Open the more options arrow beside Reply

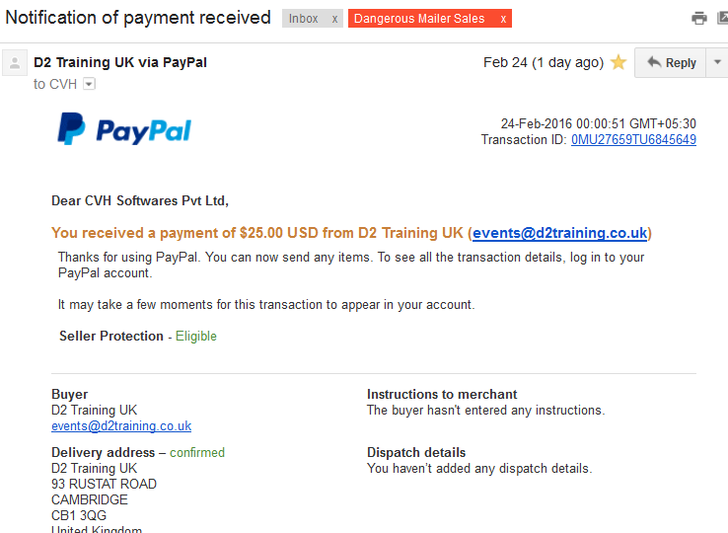pos(717,62)
